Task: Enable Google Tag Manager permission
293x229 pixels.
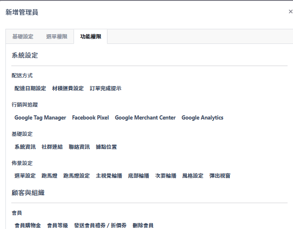Action: tap(40, 118)
